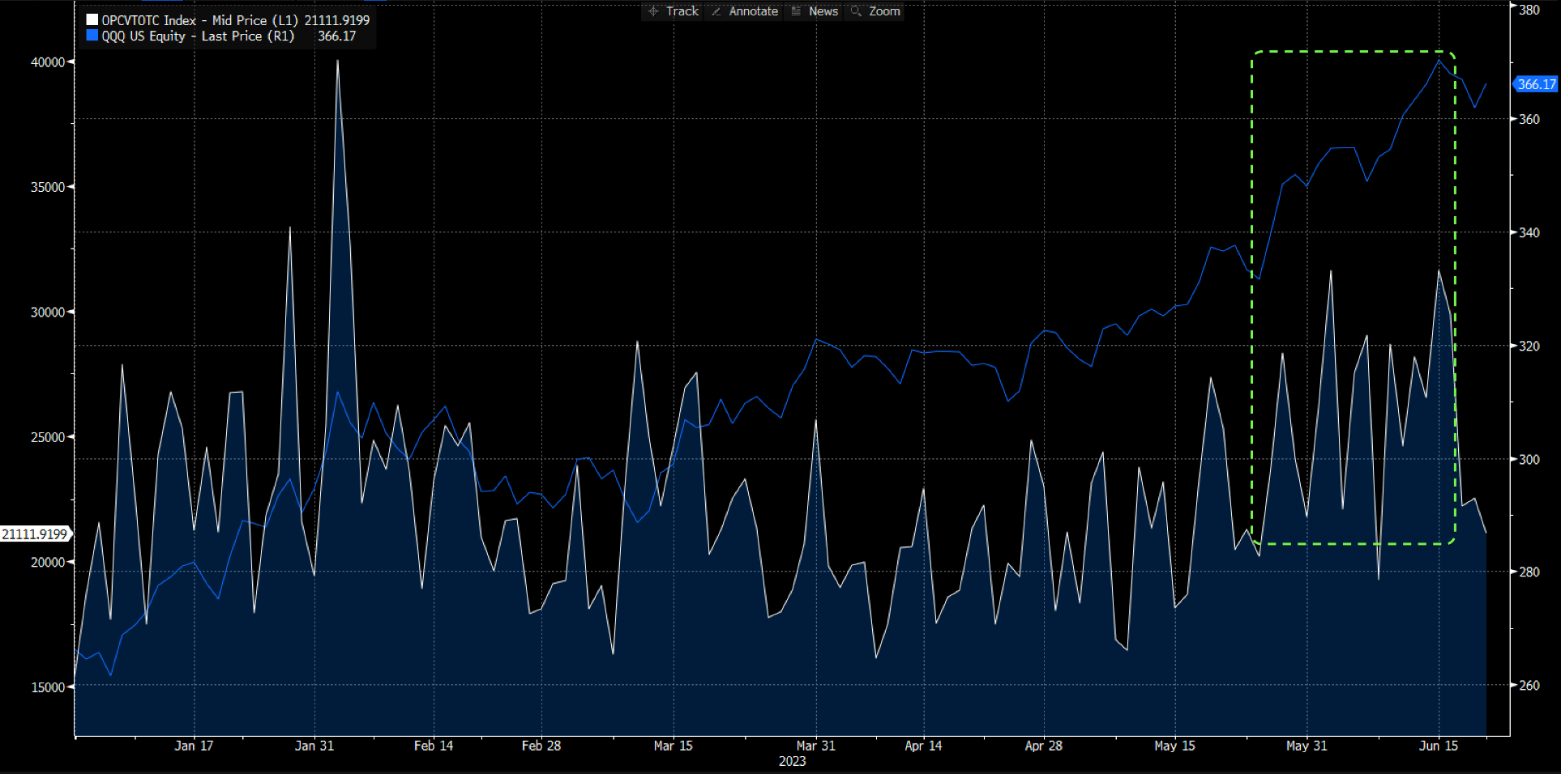Show News on the chart
The height and width of the screenshot is (774, 1561).
tap(815, 11)
